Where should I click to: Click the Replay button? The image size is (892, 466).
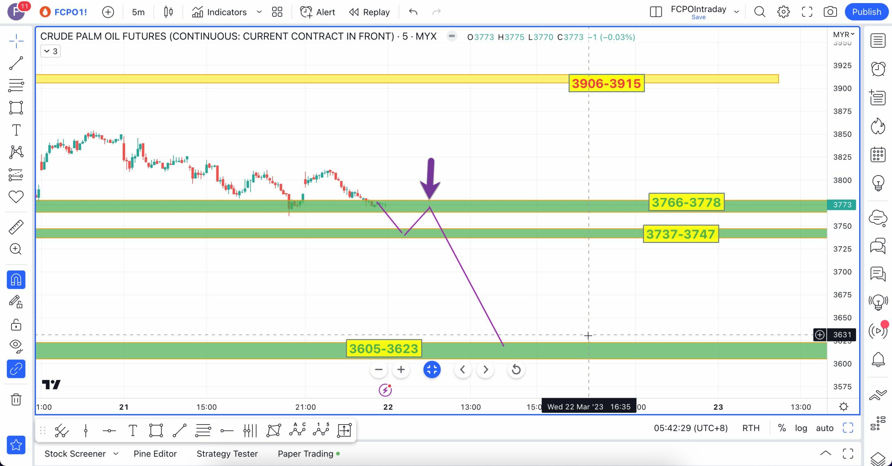pos(369,12)
